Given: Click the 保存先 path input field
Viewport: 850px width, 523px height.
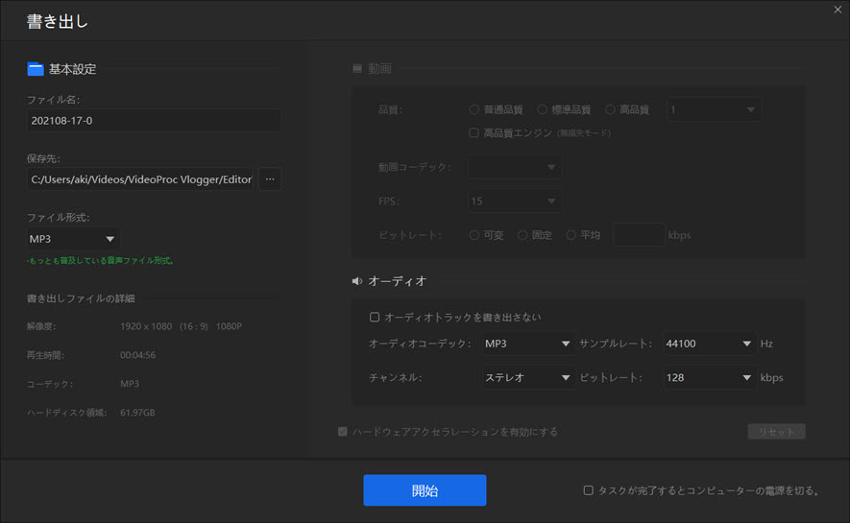Looking at the screenshot, I should tap(140, 179).
